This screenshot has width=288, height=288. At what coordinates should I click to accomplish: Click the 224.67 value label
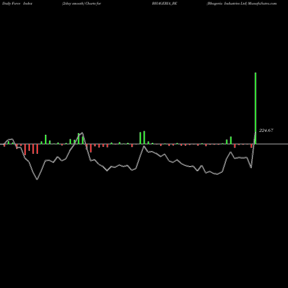pos(266,130)
